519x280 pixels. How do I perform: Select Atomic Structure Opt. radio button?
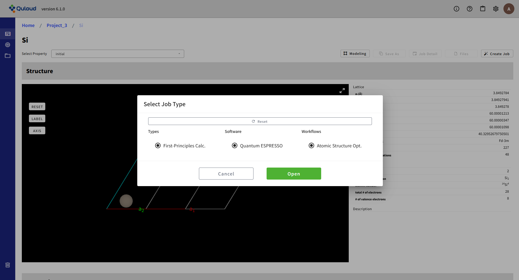tap(311, 145)
